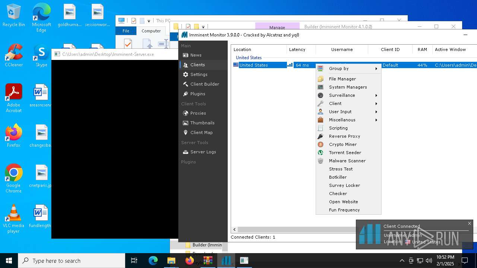Open System Managers menu entry
Screen dimensions: 477x268
[x=348, y=87]
